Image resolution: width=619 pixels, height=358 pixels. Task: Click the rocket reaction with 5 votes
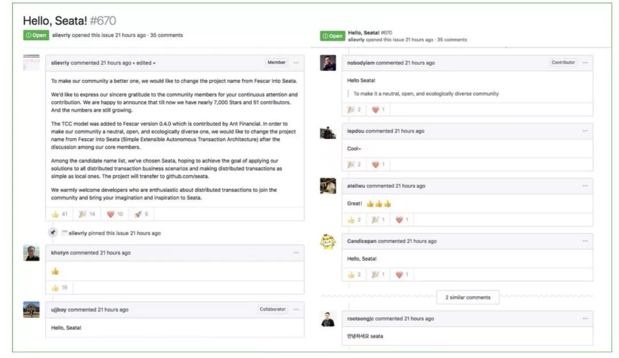(141, 214)
